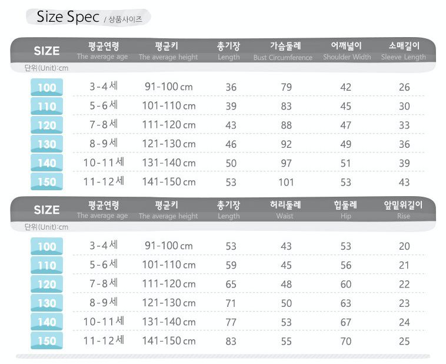Click the Sleeve Length column header
Screen dimensions: 446x364
click(x=403, y=51)
